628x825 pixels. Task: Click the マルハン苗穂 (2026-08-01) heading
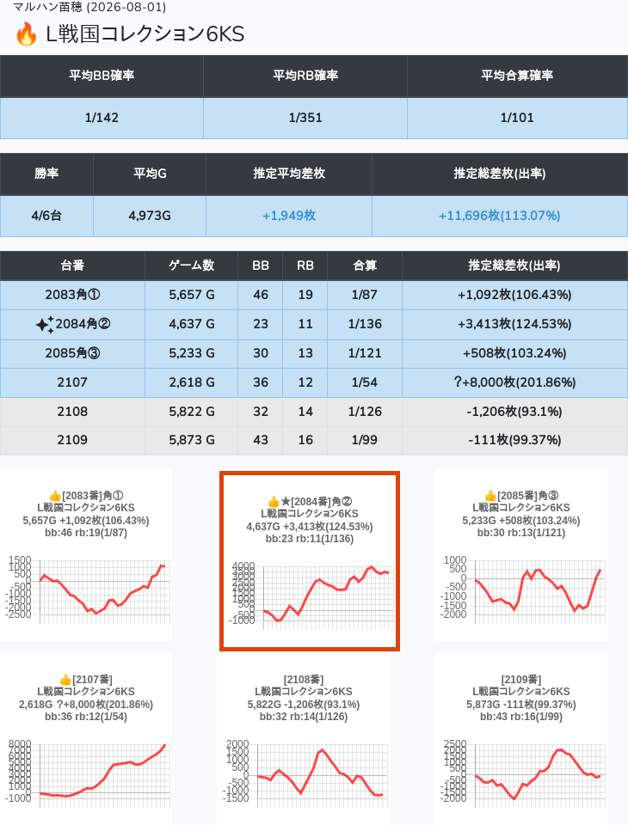tap(89, 8)
